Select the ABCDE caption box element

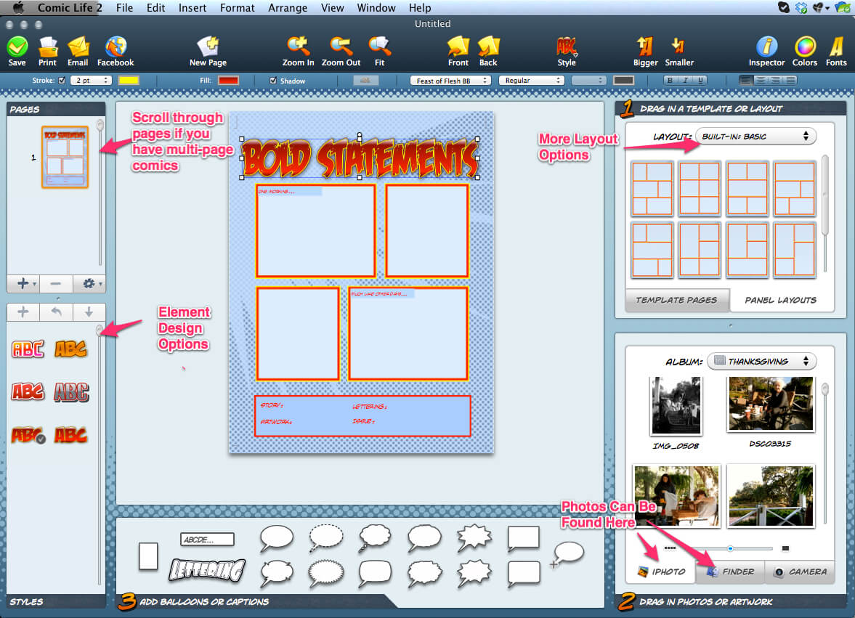[207, 540]
